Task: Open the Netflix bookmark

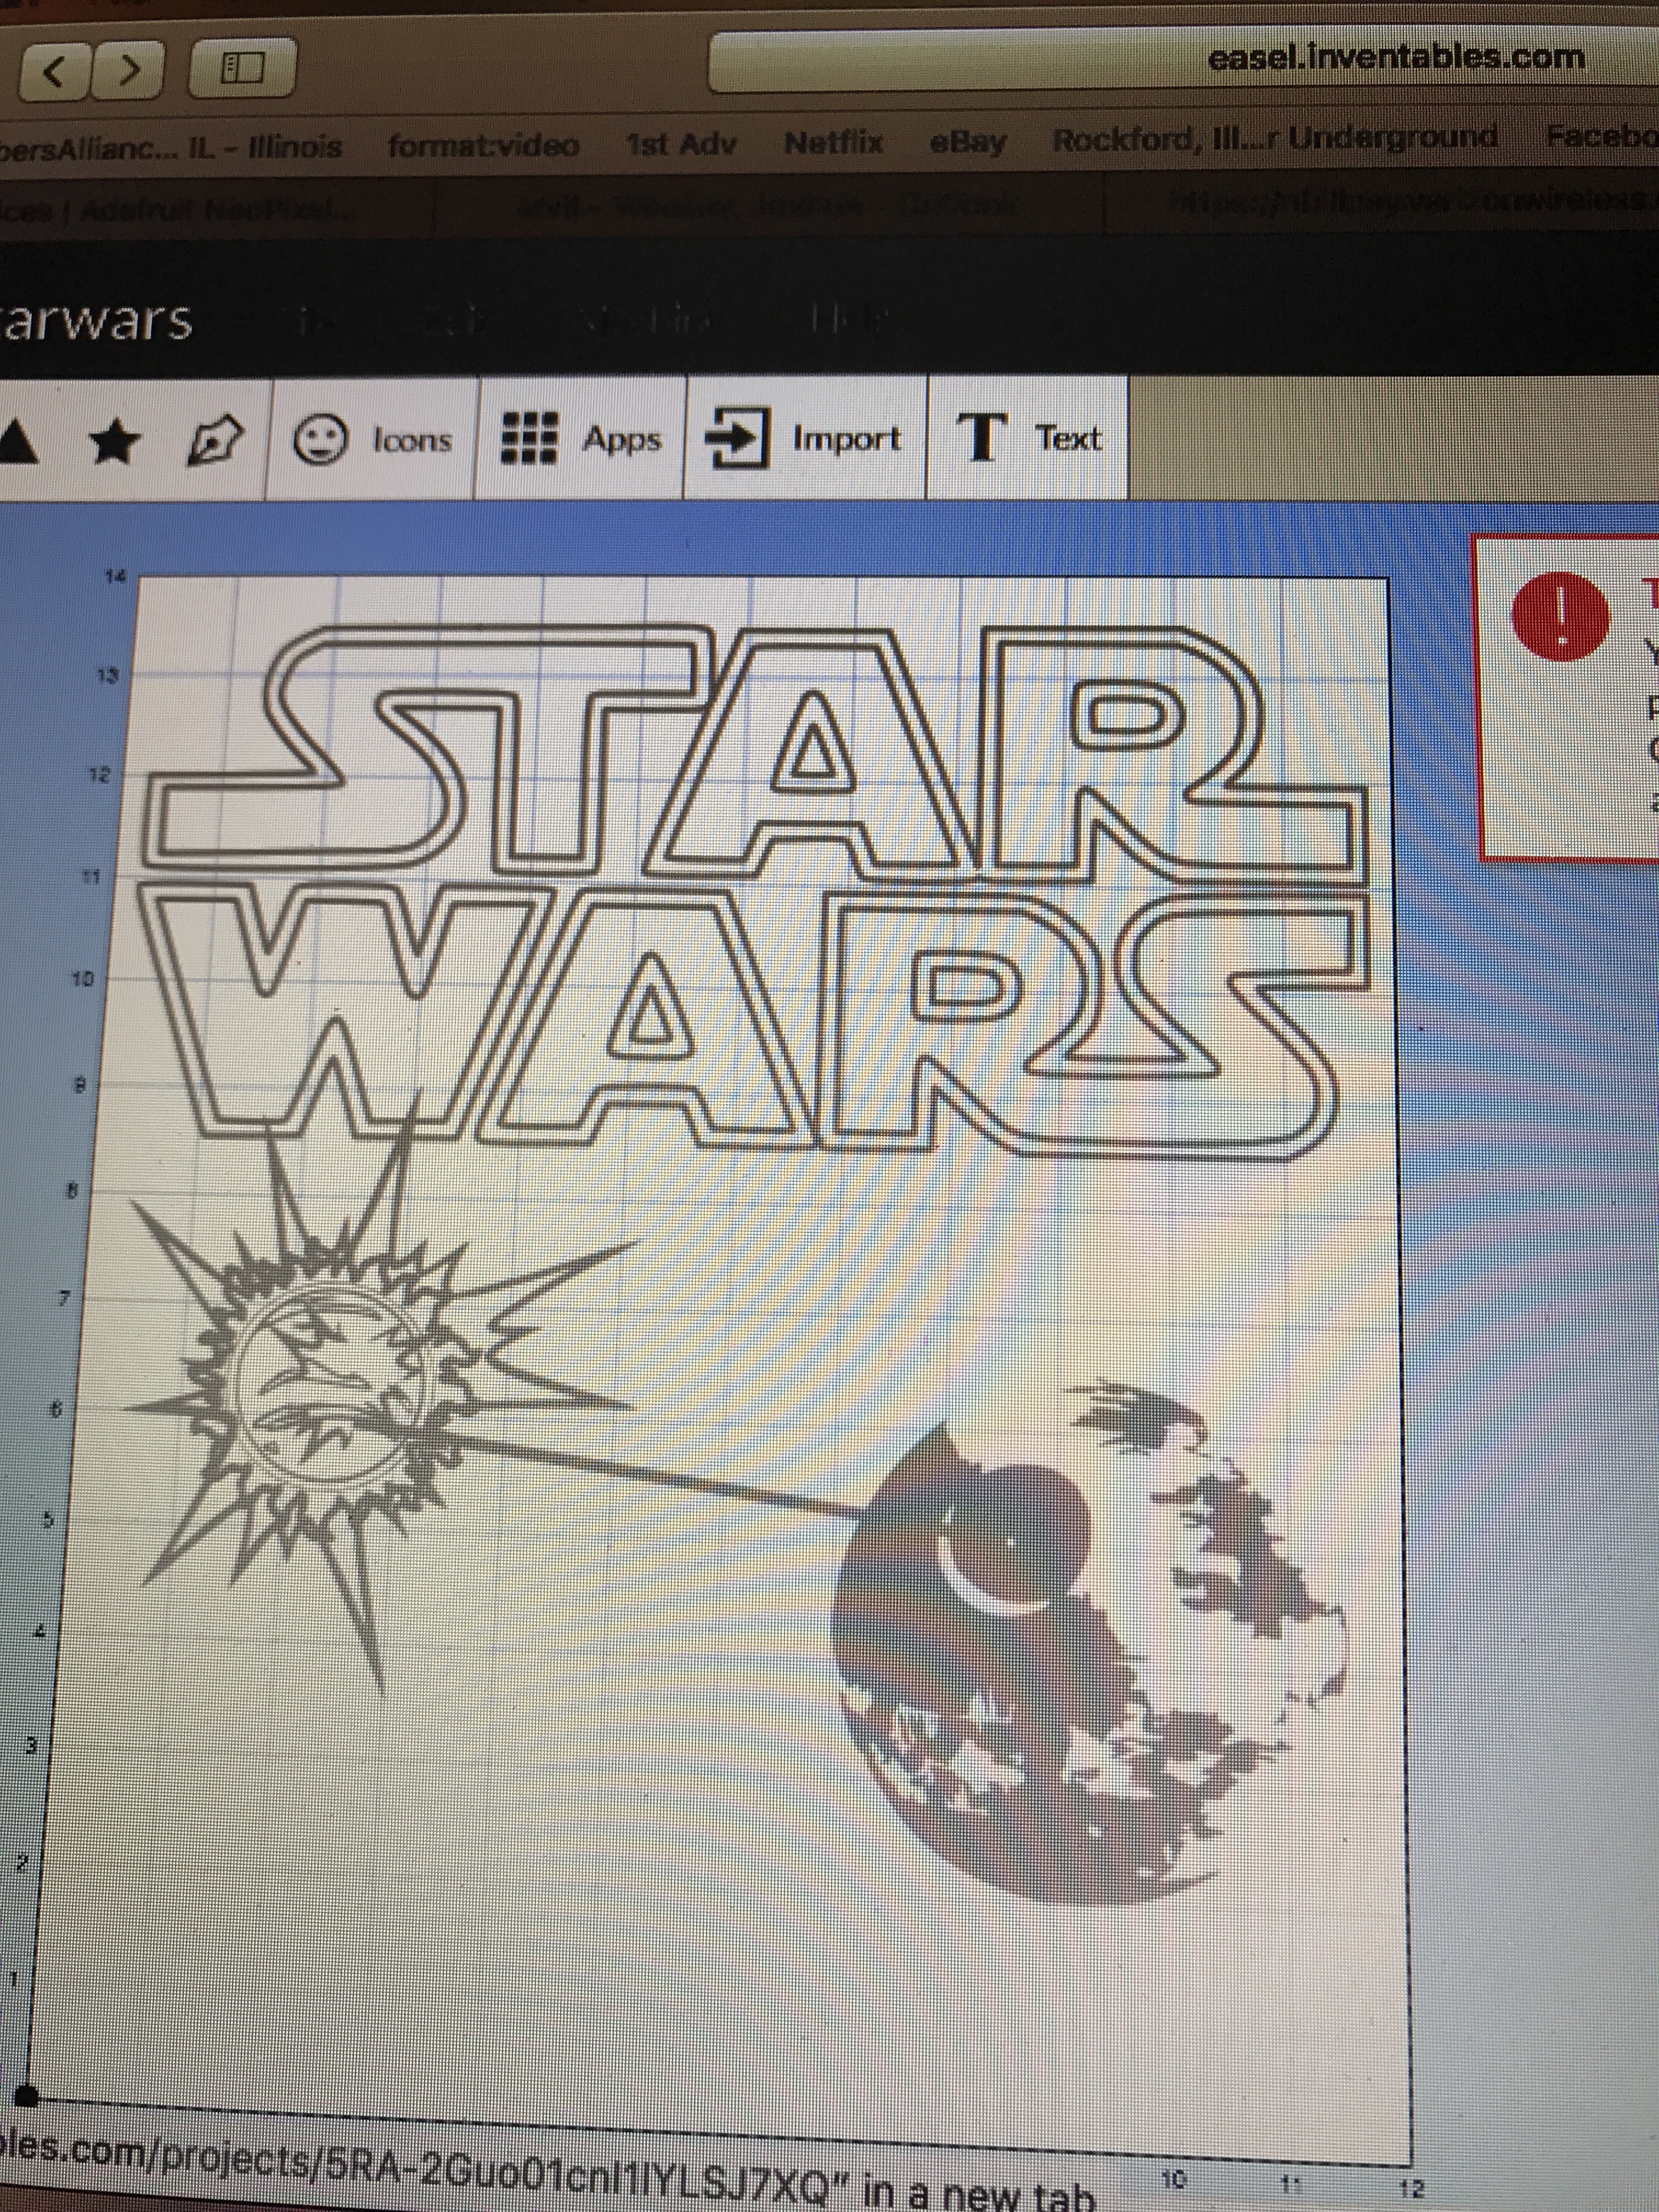Action: 833,143
